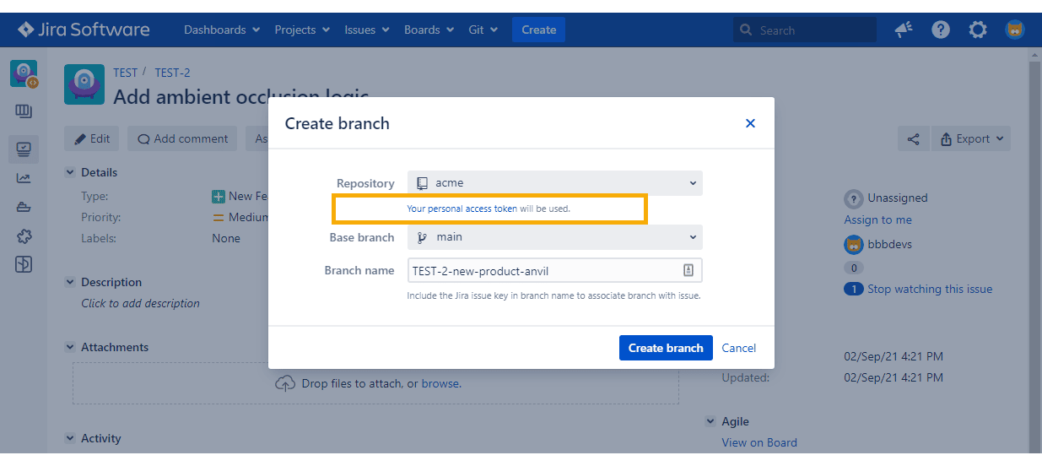Image resolution: width=1042 pixels, height=466 pixels.
Task: Click the Assign to me link
Action: (x=878, y=219)
